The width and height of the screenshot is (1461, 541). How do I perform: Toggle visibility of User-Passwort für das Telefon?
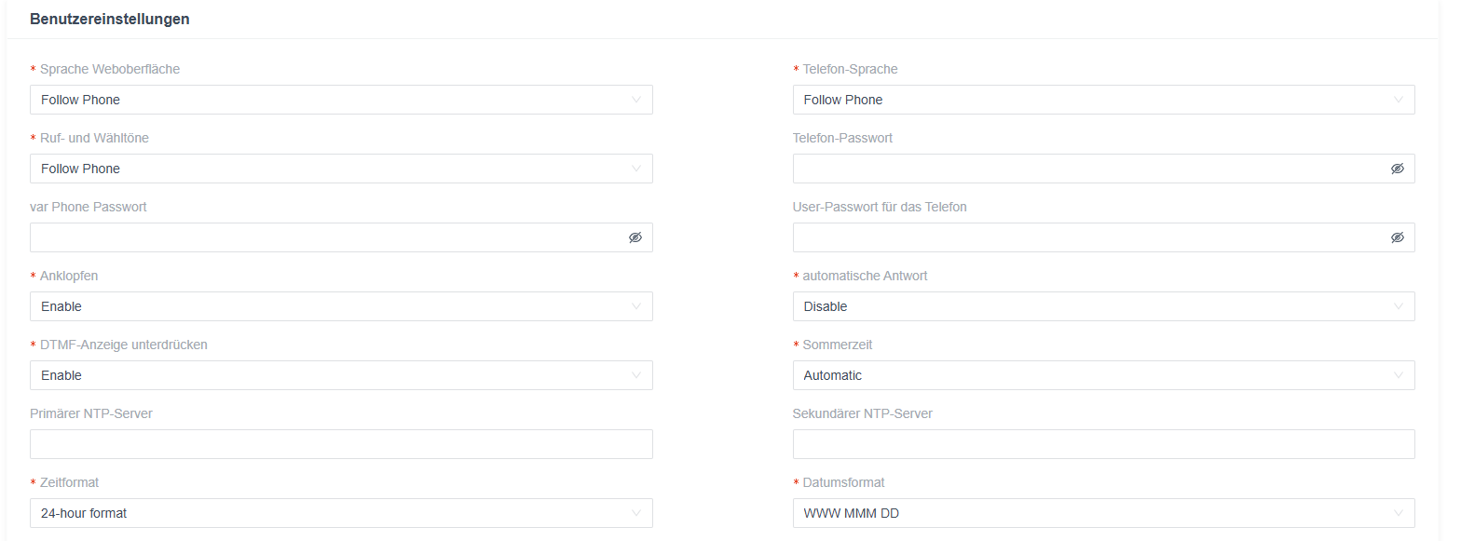(1397, 237)
